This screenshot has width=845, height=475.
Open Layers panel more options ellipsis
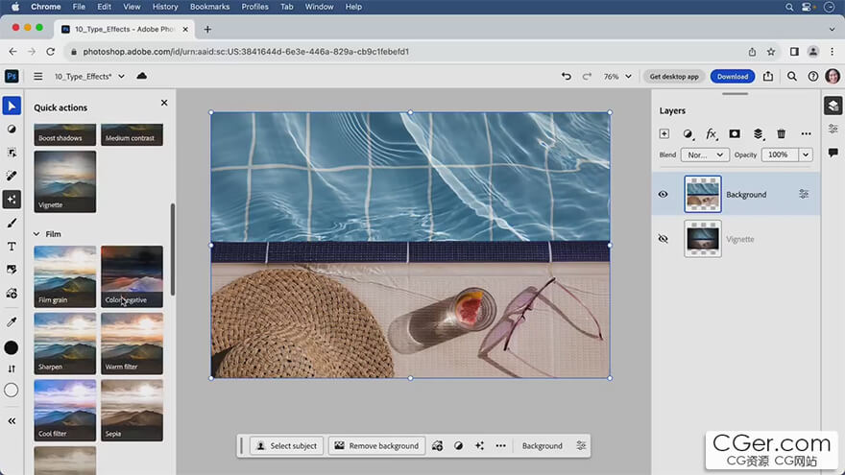(x=806, y=134)
